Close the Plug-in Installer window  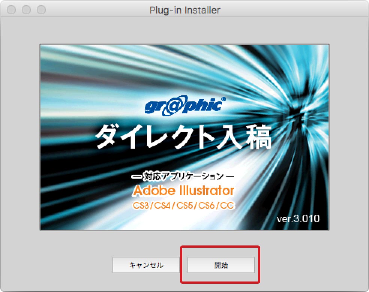coord(11,10)
